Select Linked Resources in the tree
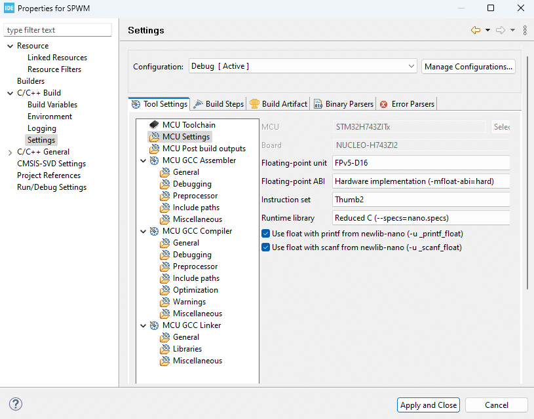 (x=57, y=58)
